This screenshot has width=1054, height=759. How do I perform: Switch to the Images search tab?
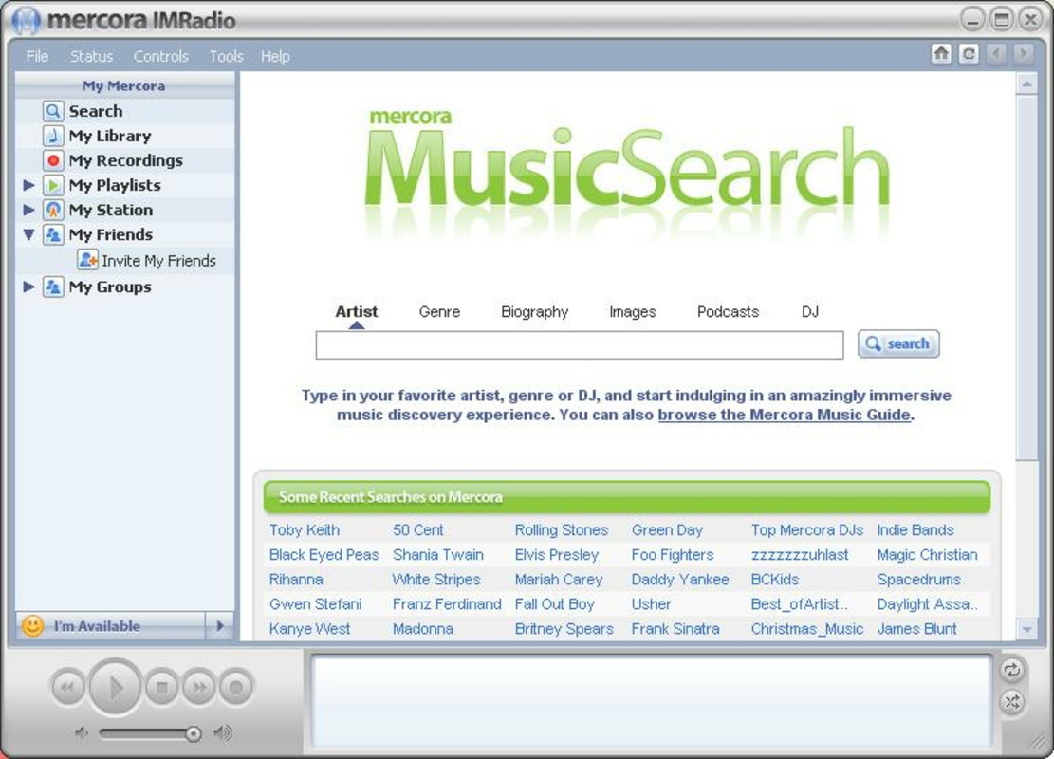pyautogui.click(x=633, y=312)
